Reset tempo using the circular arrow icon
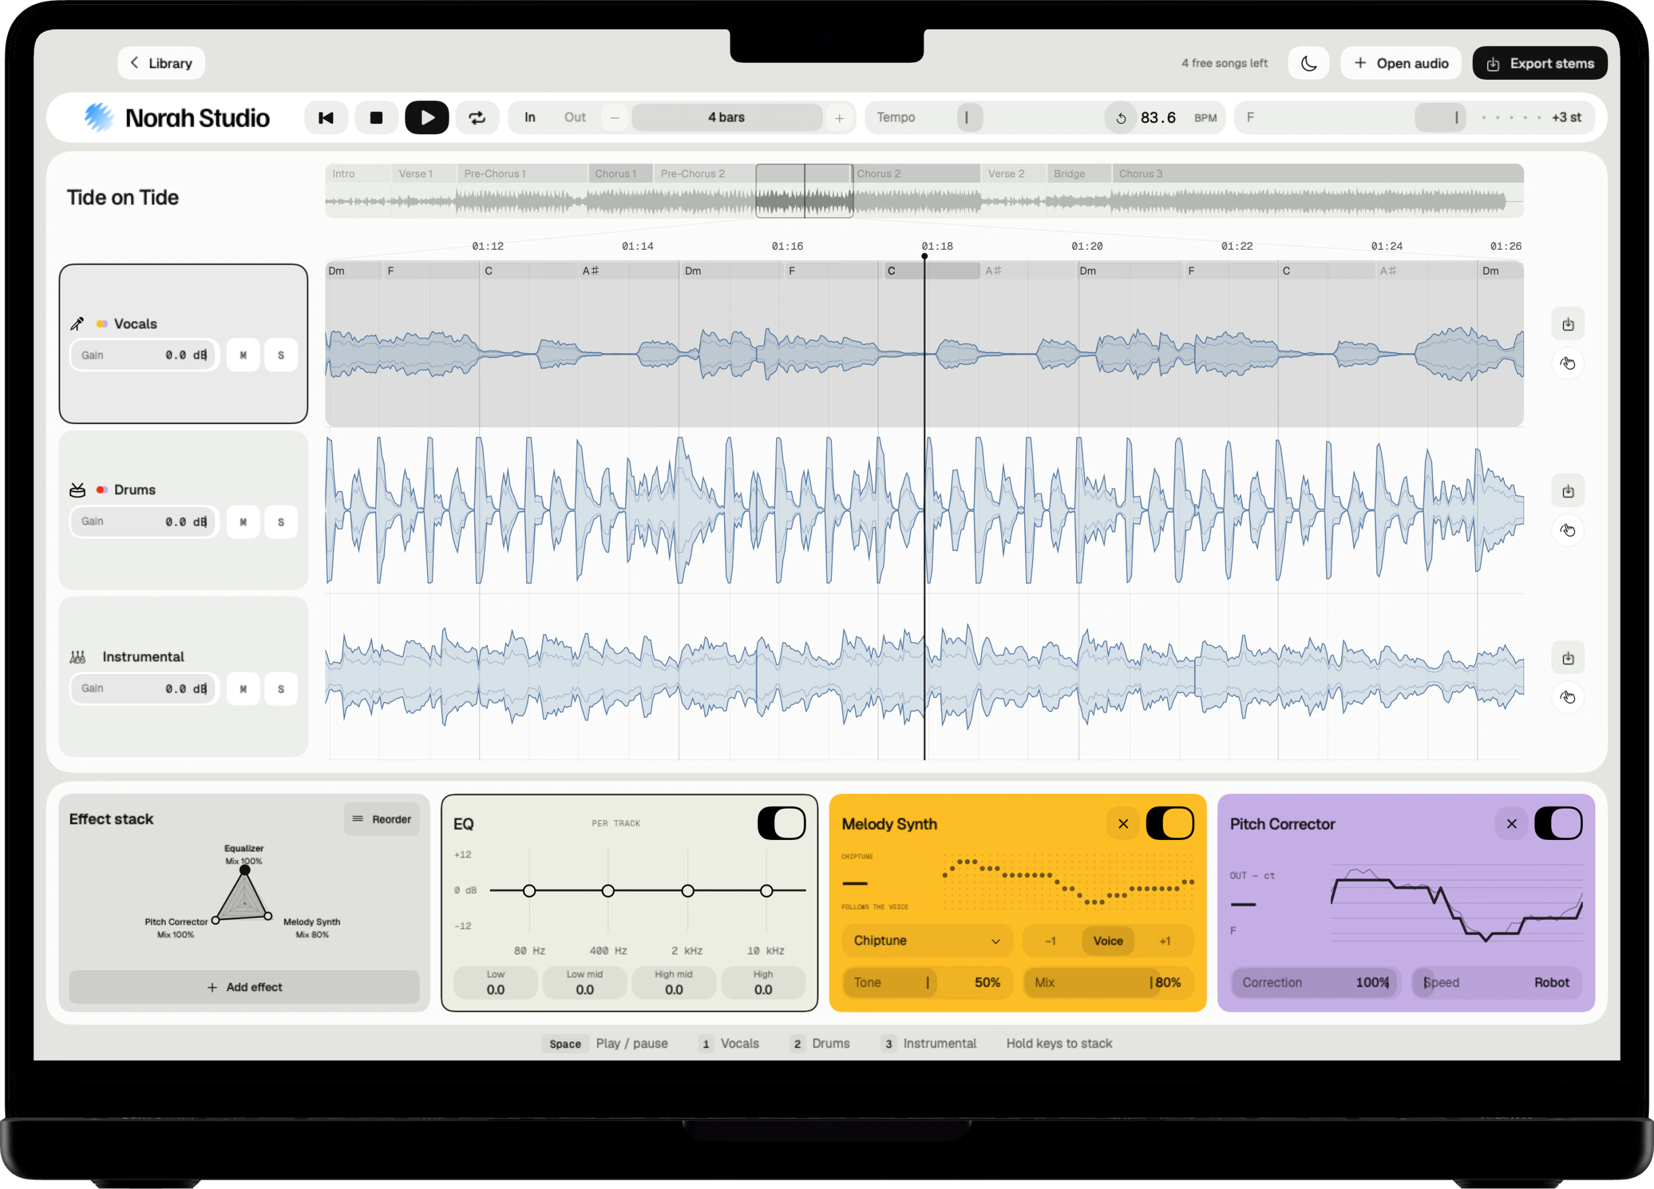Viewport: 1654px width, 1189px height. click(1121, 118)
